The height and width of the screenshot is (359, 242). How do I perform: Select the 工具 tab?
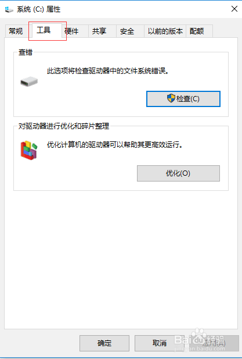click(45, 30)
